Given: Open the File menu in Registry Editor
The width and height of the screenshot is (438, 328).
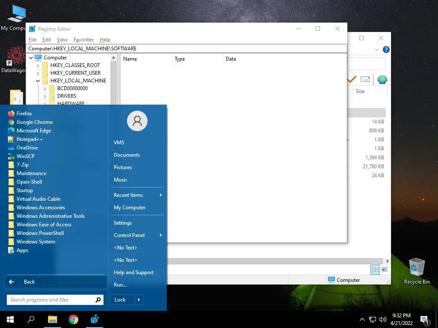Looking at the screenshot, I should pos(33,40).
